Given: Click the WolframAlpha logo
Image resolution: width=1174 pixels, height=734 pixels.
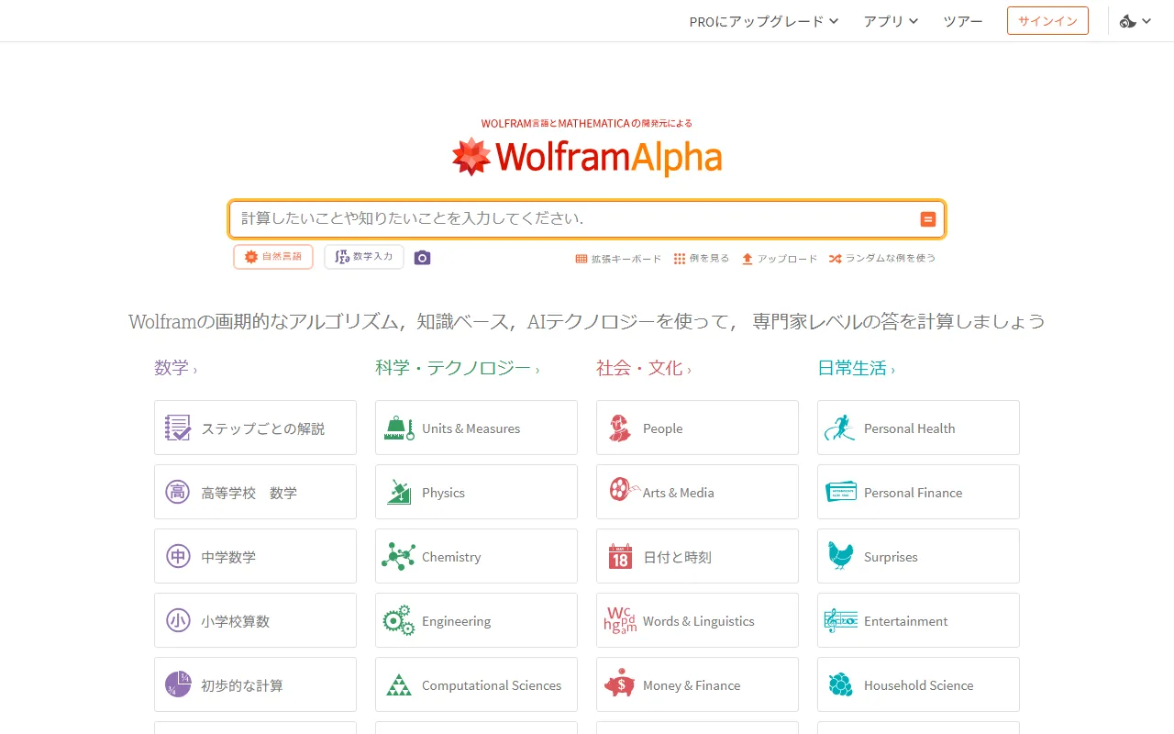Looking at the screenshot, I should [x=587, y=156].
